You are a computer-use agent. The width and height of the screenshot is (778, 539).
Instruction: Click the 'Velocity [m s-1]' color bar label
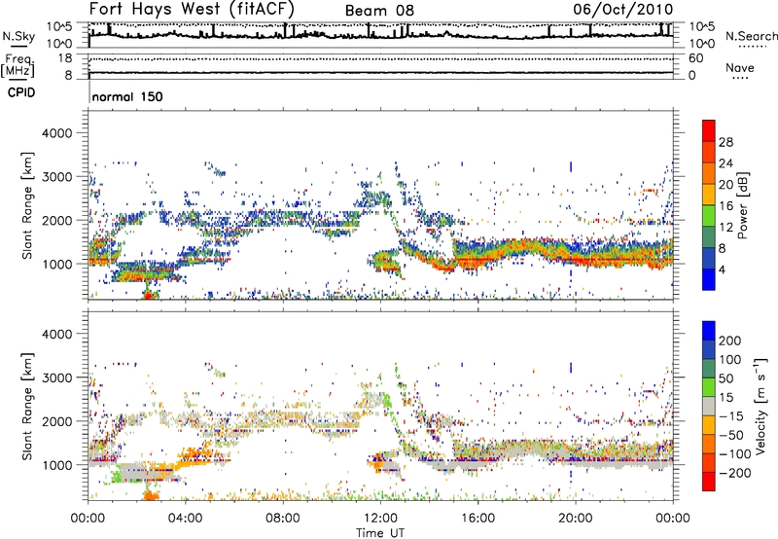coord(760,406)
